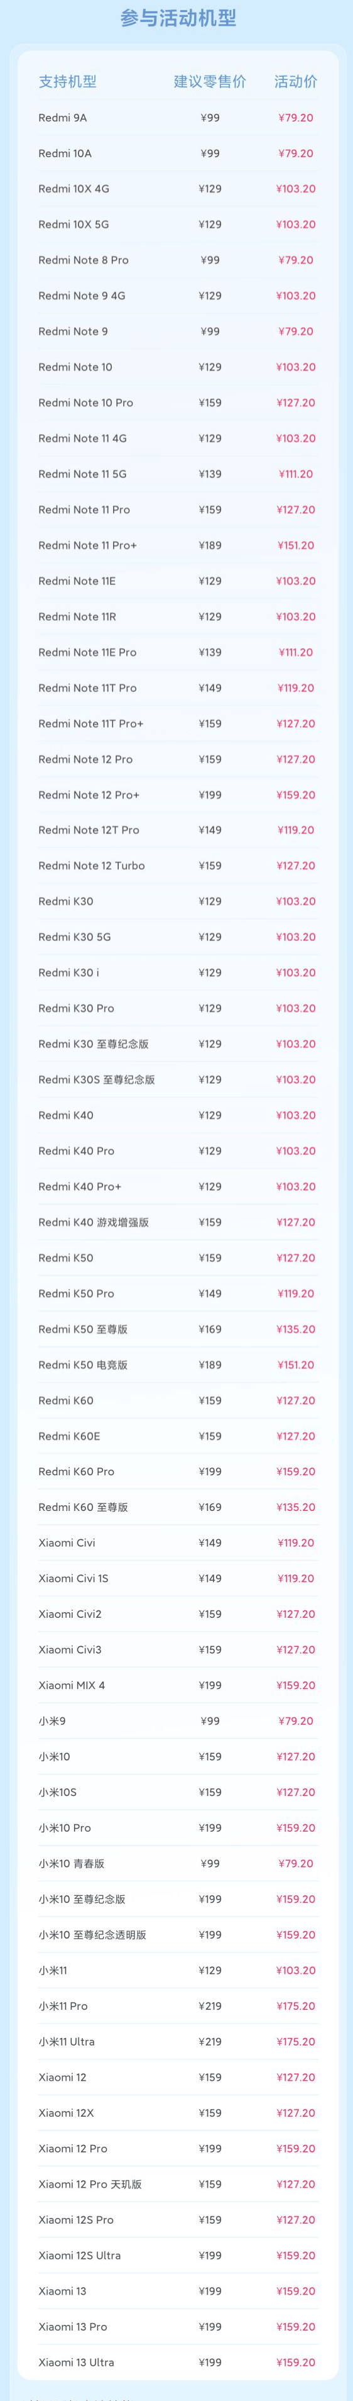Select the 支持机型 column header
353x2401 pixels.
click(67, 81)
